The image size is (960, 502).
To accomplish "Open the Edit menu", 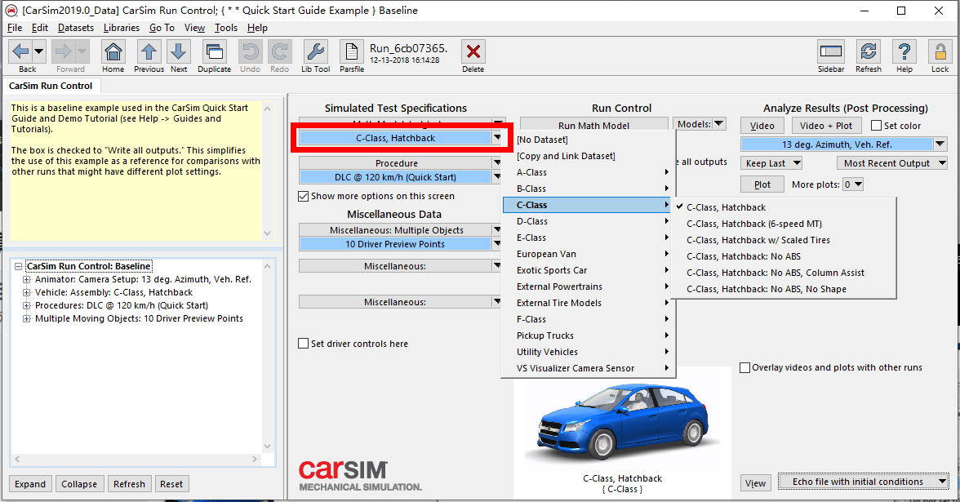I will (40, 28).
